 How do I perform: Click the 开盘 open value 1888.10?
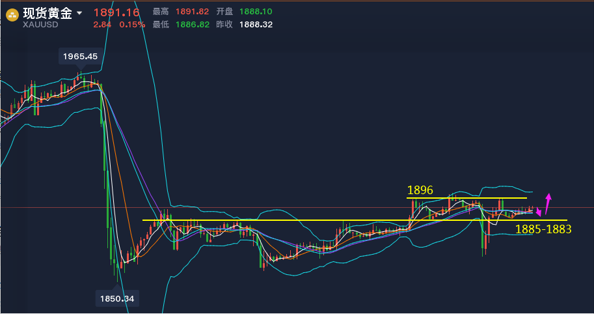(256, 12)
